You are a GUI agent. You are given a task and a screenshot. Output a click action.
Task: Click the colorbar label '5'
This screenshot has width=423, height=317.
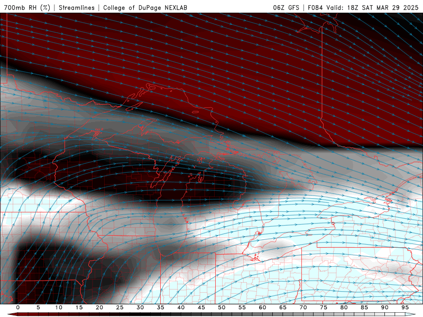pos(38,307)
